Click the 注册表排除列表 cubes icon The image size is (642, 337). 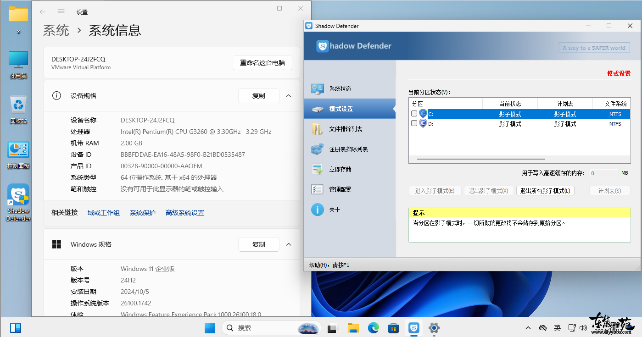point(318,149)
